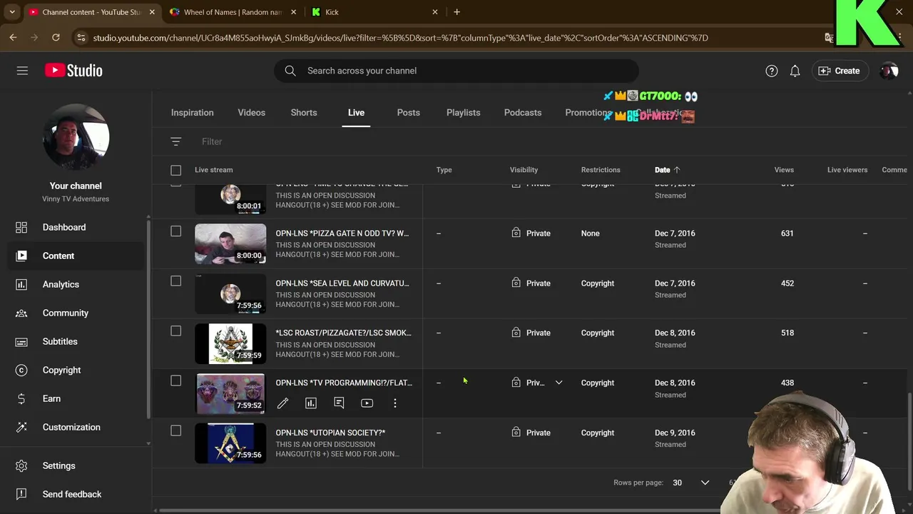Reload the browser page
This screenshot has height=514, width=913.
[56, 37]
